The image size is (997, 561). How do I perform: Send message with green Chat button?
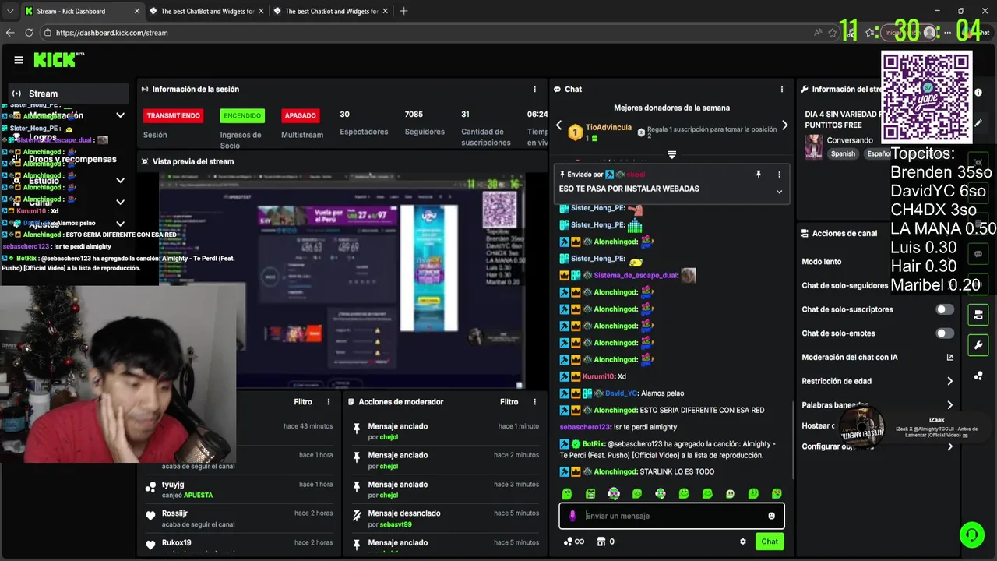coord(770,542)
